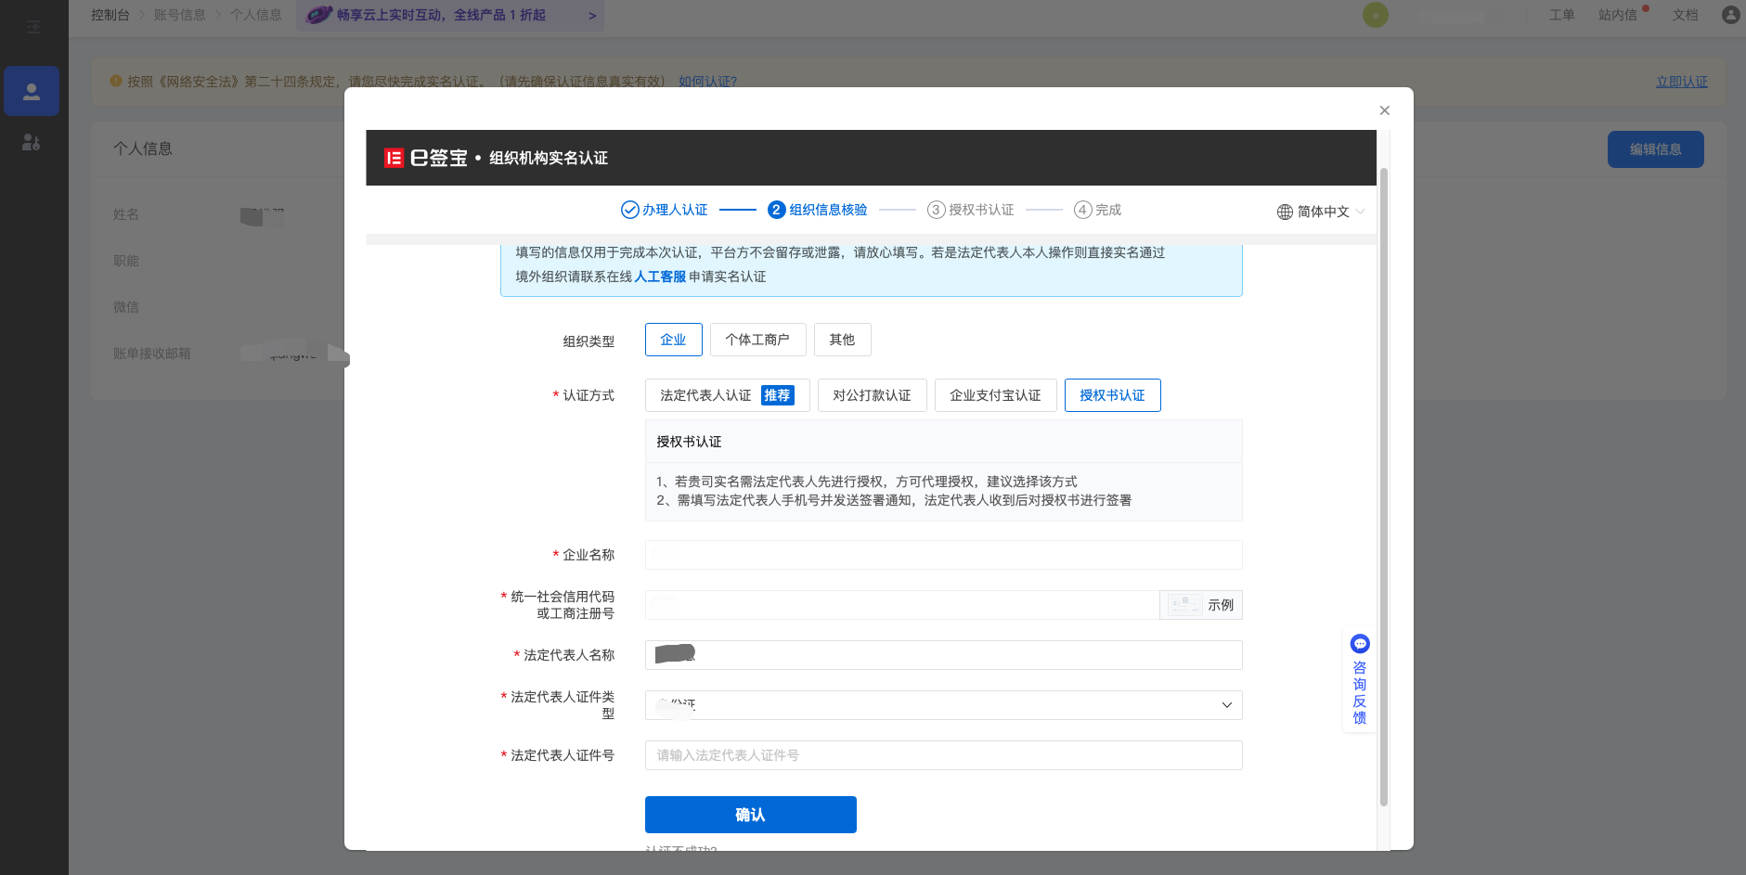The height and width of the screenshot is (875, 1746).
Task: Open the 简体中文 language dropdown
Action: (x=1323, y=212)
